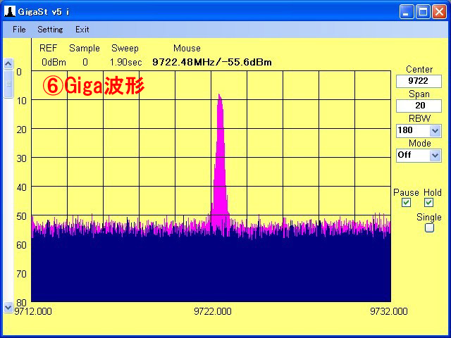Click into the Span value field
451x338 pixels.
click(419, 106)
